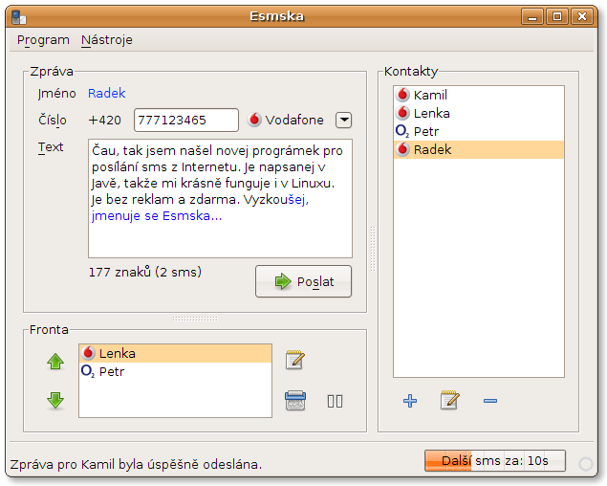Click the activity spinner in status bar
This screenshot has width=607, height=486.
[x=586, y=464]
